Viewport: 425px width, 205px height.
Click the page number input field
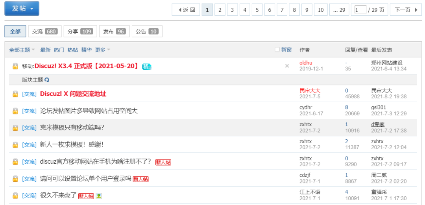360,10
